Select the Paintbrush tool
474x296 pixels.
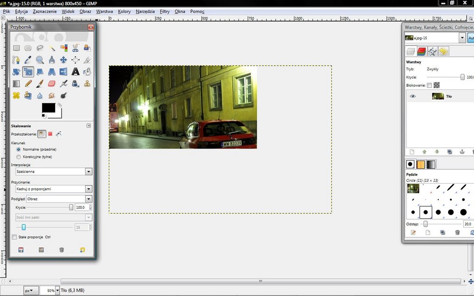point(40,83)
